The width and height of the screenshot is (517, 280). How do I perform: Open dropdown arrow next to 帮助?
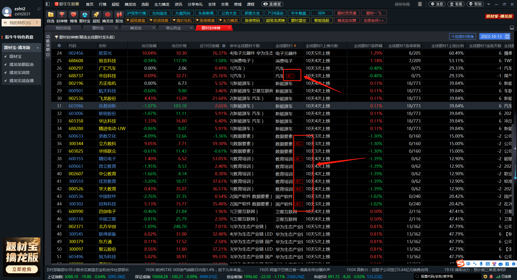(x=488, y=4)
